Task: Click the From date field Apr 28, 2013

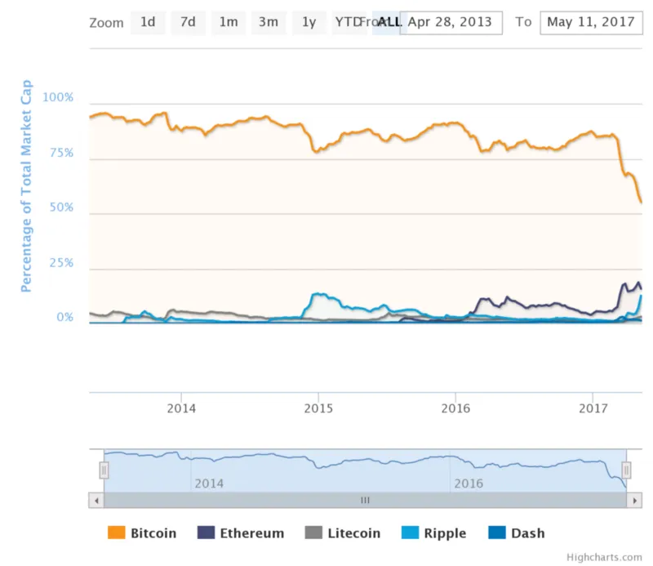Action: (451, 23)
